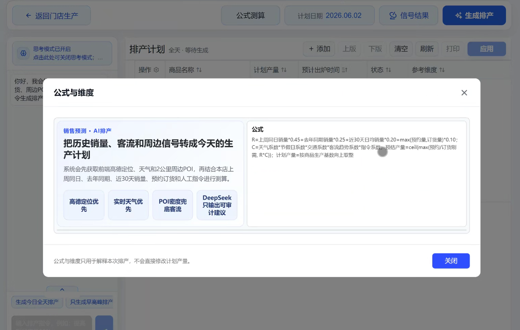The image size is (520, 330).
Task: Click 打印 in the plan toolbar
Action: click(x=453, y=49)
